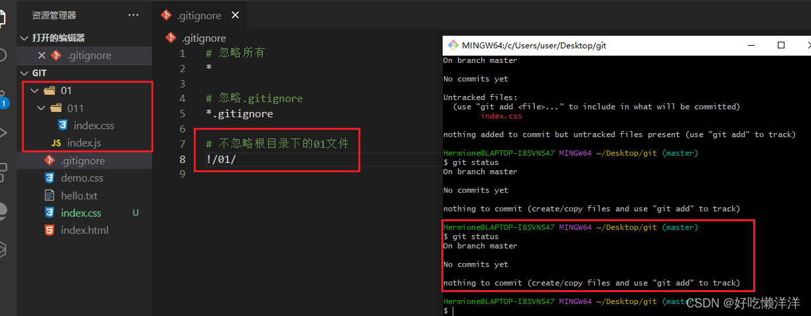Open index.js in folder 01
This screenshot has width=811, height=316.
pyautogui.click(x=84, y=143)
